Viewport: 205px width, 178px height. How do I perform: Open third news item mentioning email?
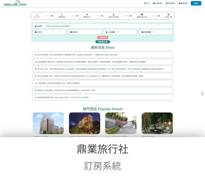tap(103, 69)
